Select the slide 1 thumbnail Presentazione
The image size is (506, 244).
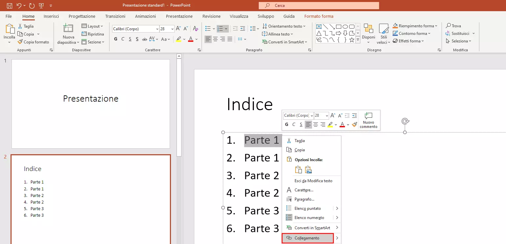[x=91, y=104]
